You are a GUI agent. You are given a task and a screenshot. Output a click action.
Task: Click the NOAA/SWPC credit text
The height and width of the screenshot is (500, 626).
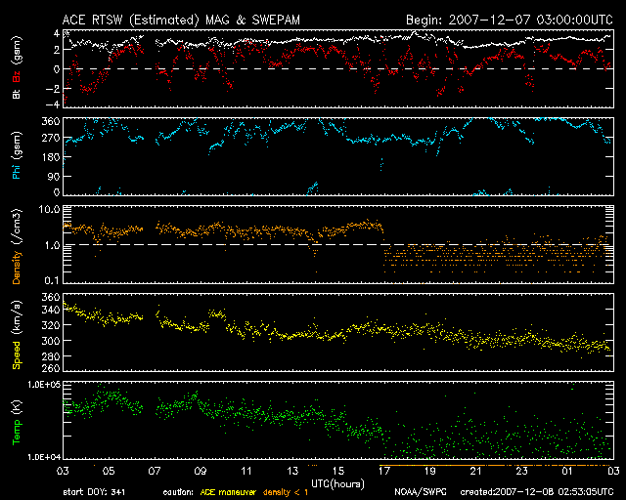coord(417,493)
